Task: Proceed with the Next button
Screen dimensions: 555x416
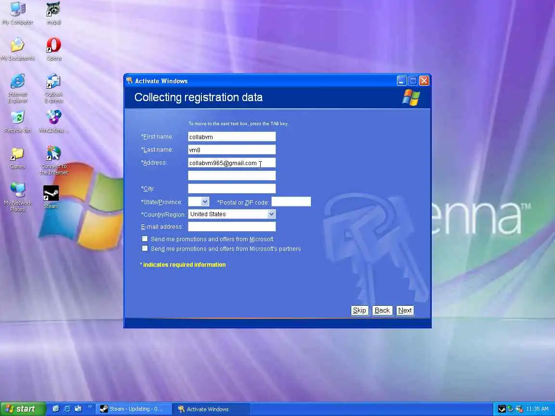Action: (405, 310)
